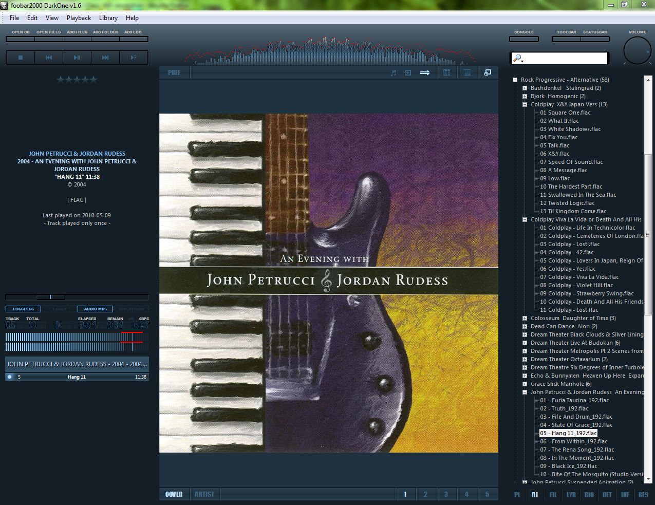The image size is (655, 505).
Task: Expand the Bjork Homogenic folder
Action: (x=525, y=96)
